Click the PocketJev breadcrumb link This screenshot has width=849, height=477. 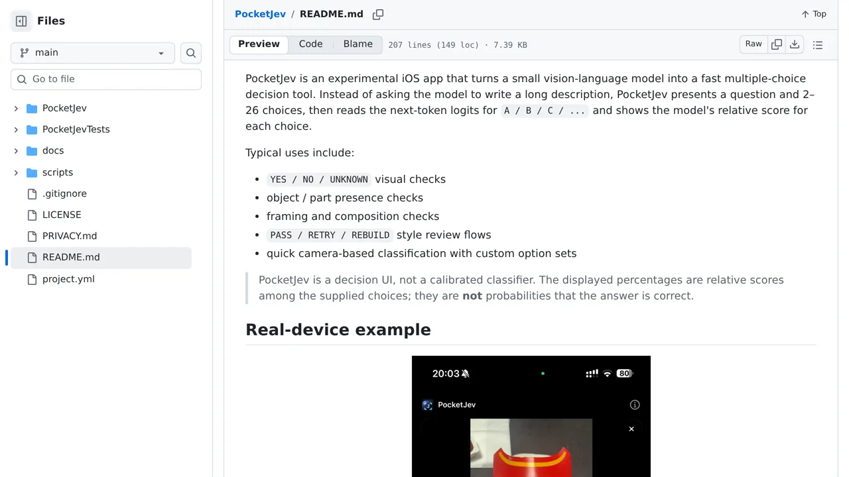(x=260, y=14)
